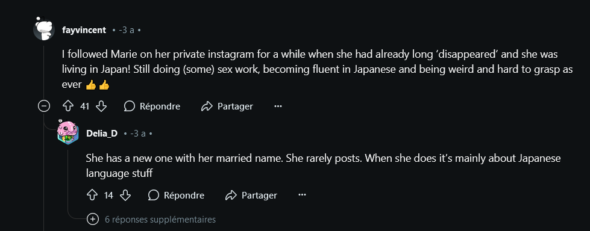Collapse fayvincent's comment thread
Viewport: 590px width, 231px height.
coord(44,106)
